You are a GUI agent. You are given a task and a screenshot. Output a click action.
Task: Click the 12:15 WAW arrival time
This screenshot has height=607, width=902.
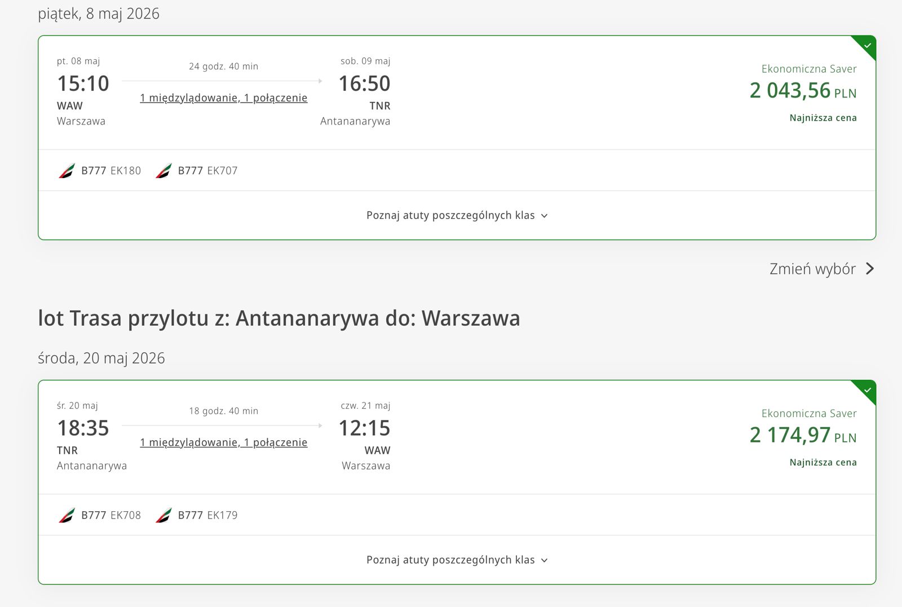[x=364, y=428]
